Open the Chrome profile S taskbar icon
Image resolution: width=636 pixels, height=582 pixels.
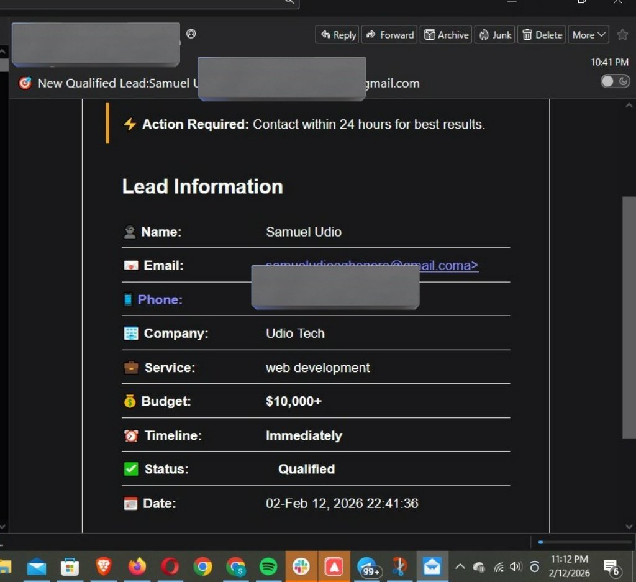[x=235, y=566]
